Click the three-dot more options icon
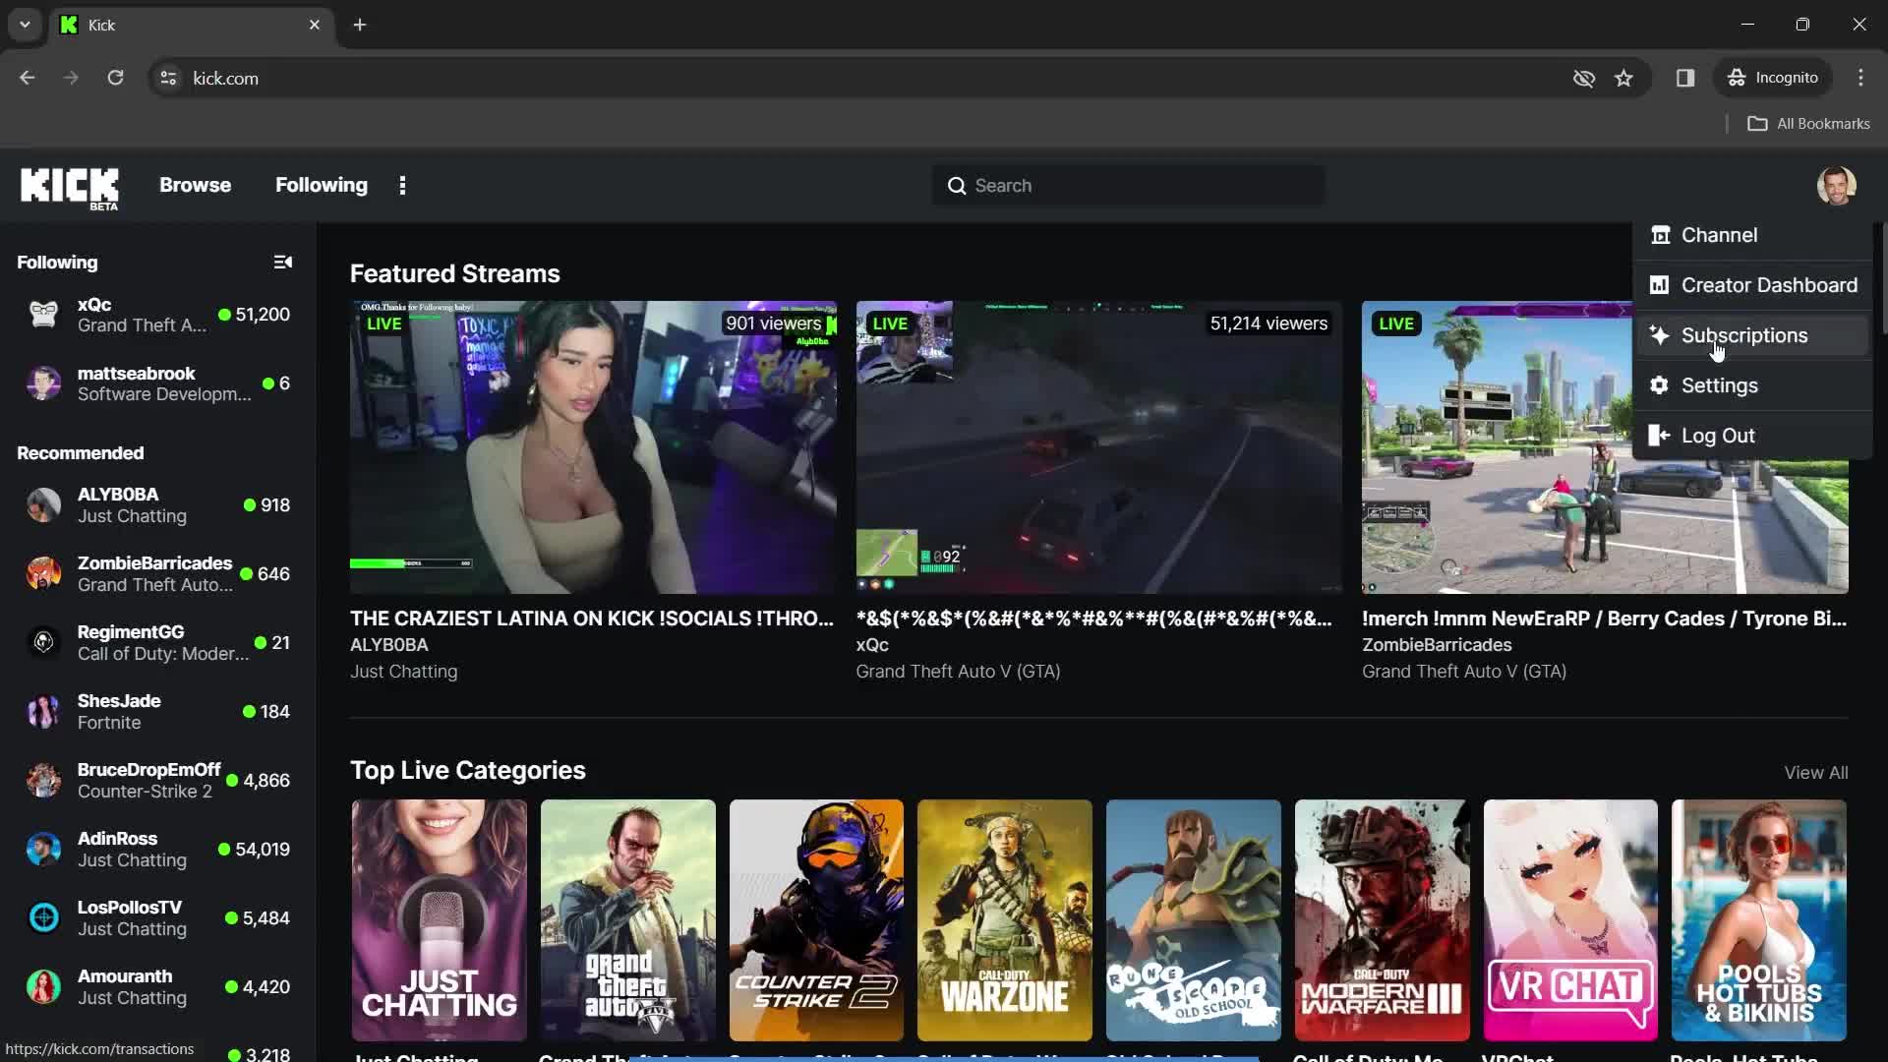The image size is (1888, 1062). click(402, 184)
